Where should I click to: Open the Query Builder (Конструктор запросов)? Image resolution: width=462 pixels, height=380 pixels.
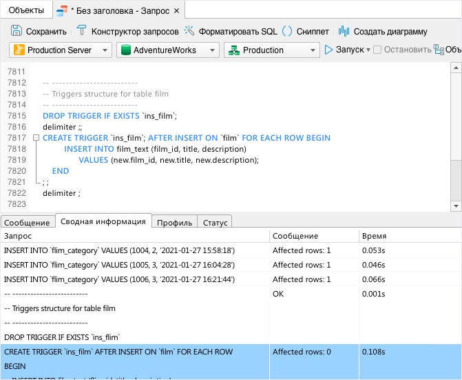pos(81,32)
